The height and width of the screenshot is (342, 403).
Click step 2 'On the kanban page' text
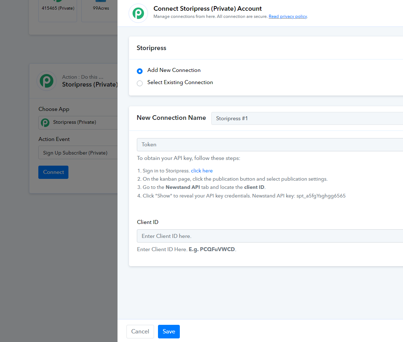pyautogui.click(x=232, y=179)
